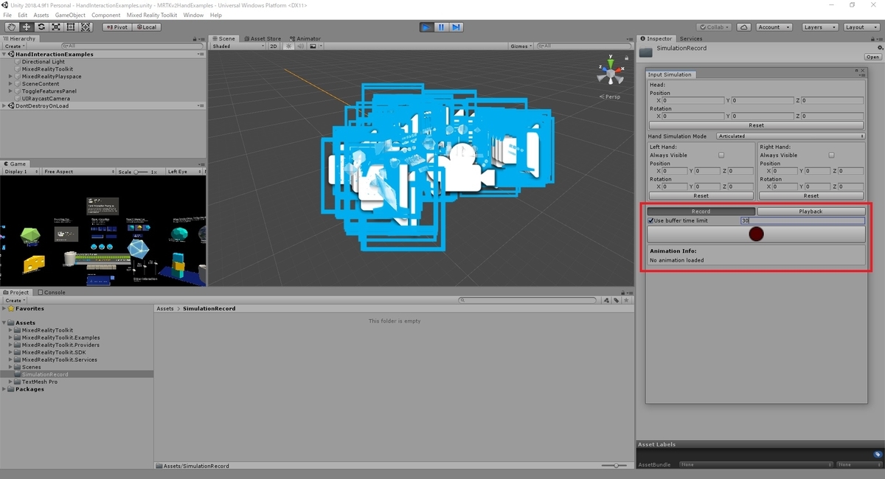This screenshot has width=885, height=479.
Task: Open the Window menu
Action: pos(193,15)
